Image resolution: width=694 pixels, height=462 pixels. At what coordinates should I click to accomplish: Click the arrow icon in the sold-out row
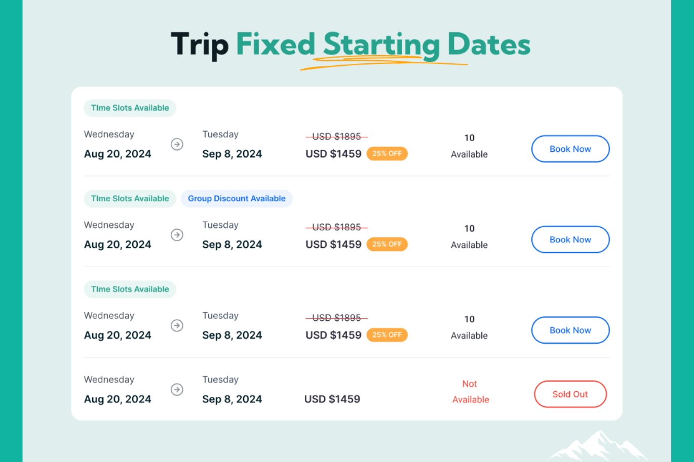[177, 390]
